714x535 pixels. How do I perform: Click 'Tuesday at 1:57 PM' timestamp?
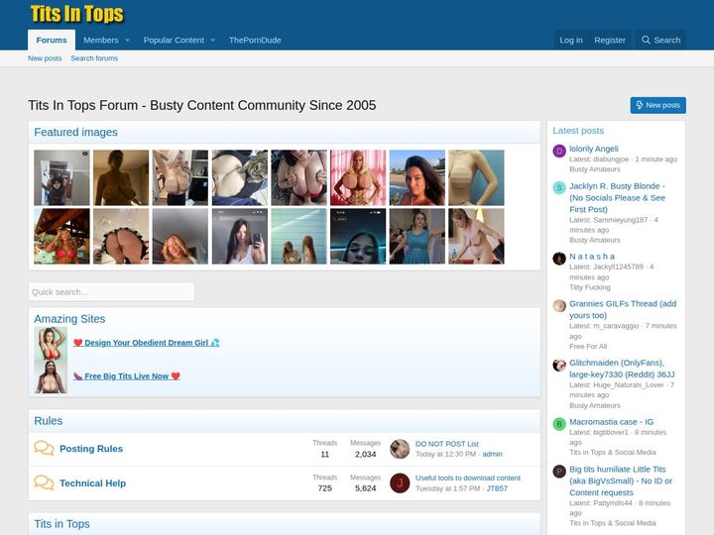point(447,488)
